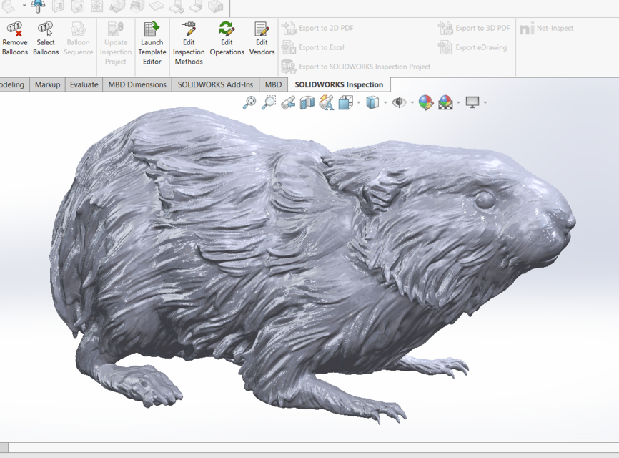Viewport: 619px width, 458px height.
Task: Open the View Orientation dropdown arrow
Action: pos(357,102)
